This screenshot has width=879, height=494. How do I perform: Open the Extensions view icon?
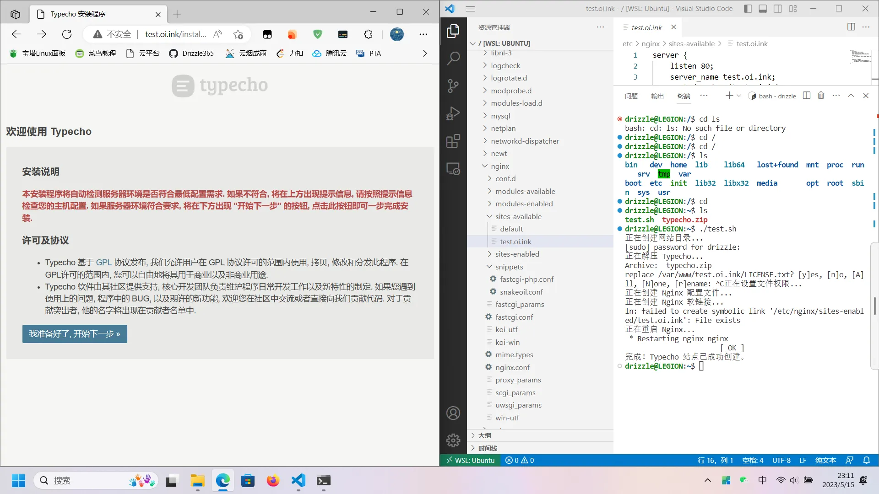[453, 141]
